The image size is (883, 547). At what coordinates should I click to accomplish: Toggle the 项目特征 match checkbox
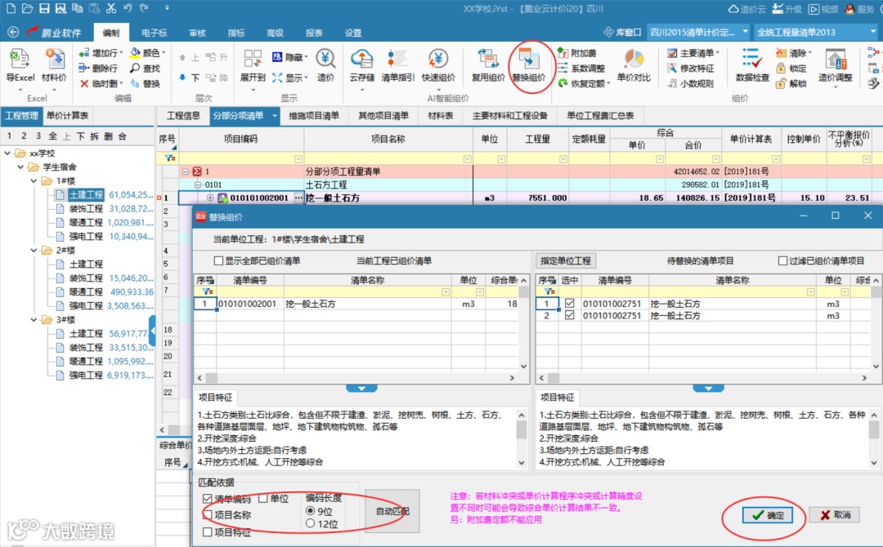click(207, 531)
